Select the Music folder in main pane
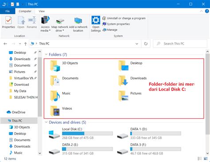Image resolution: width=210 pixels, height=162 pixels. (60, 96)
